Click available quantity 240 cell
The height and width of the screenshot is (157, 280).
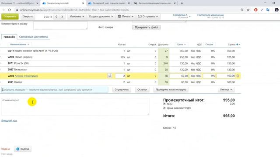point(164,63)
